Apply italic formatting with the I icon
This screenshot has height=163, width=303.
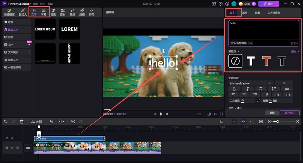pyautogui.click(x=248, y=89)
